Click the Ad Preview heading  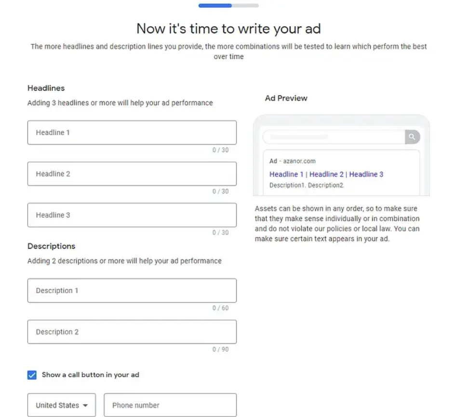point(286,98)
